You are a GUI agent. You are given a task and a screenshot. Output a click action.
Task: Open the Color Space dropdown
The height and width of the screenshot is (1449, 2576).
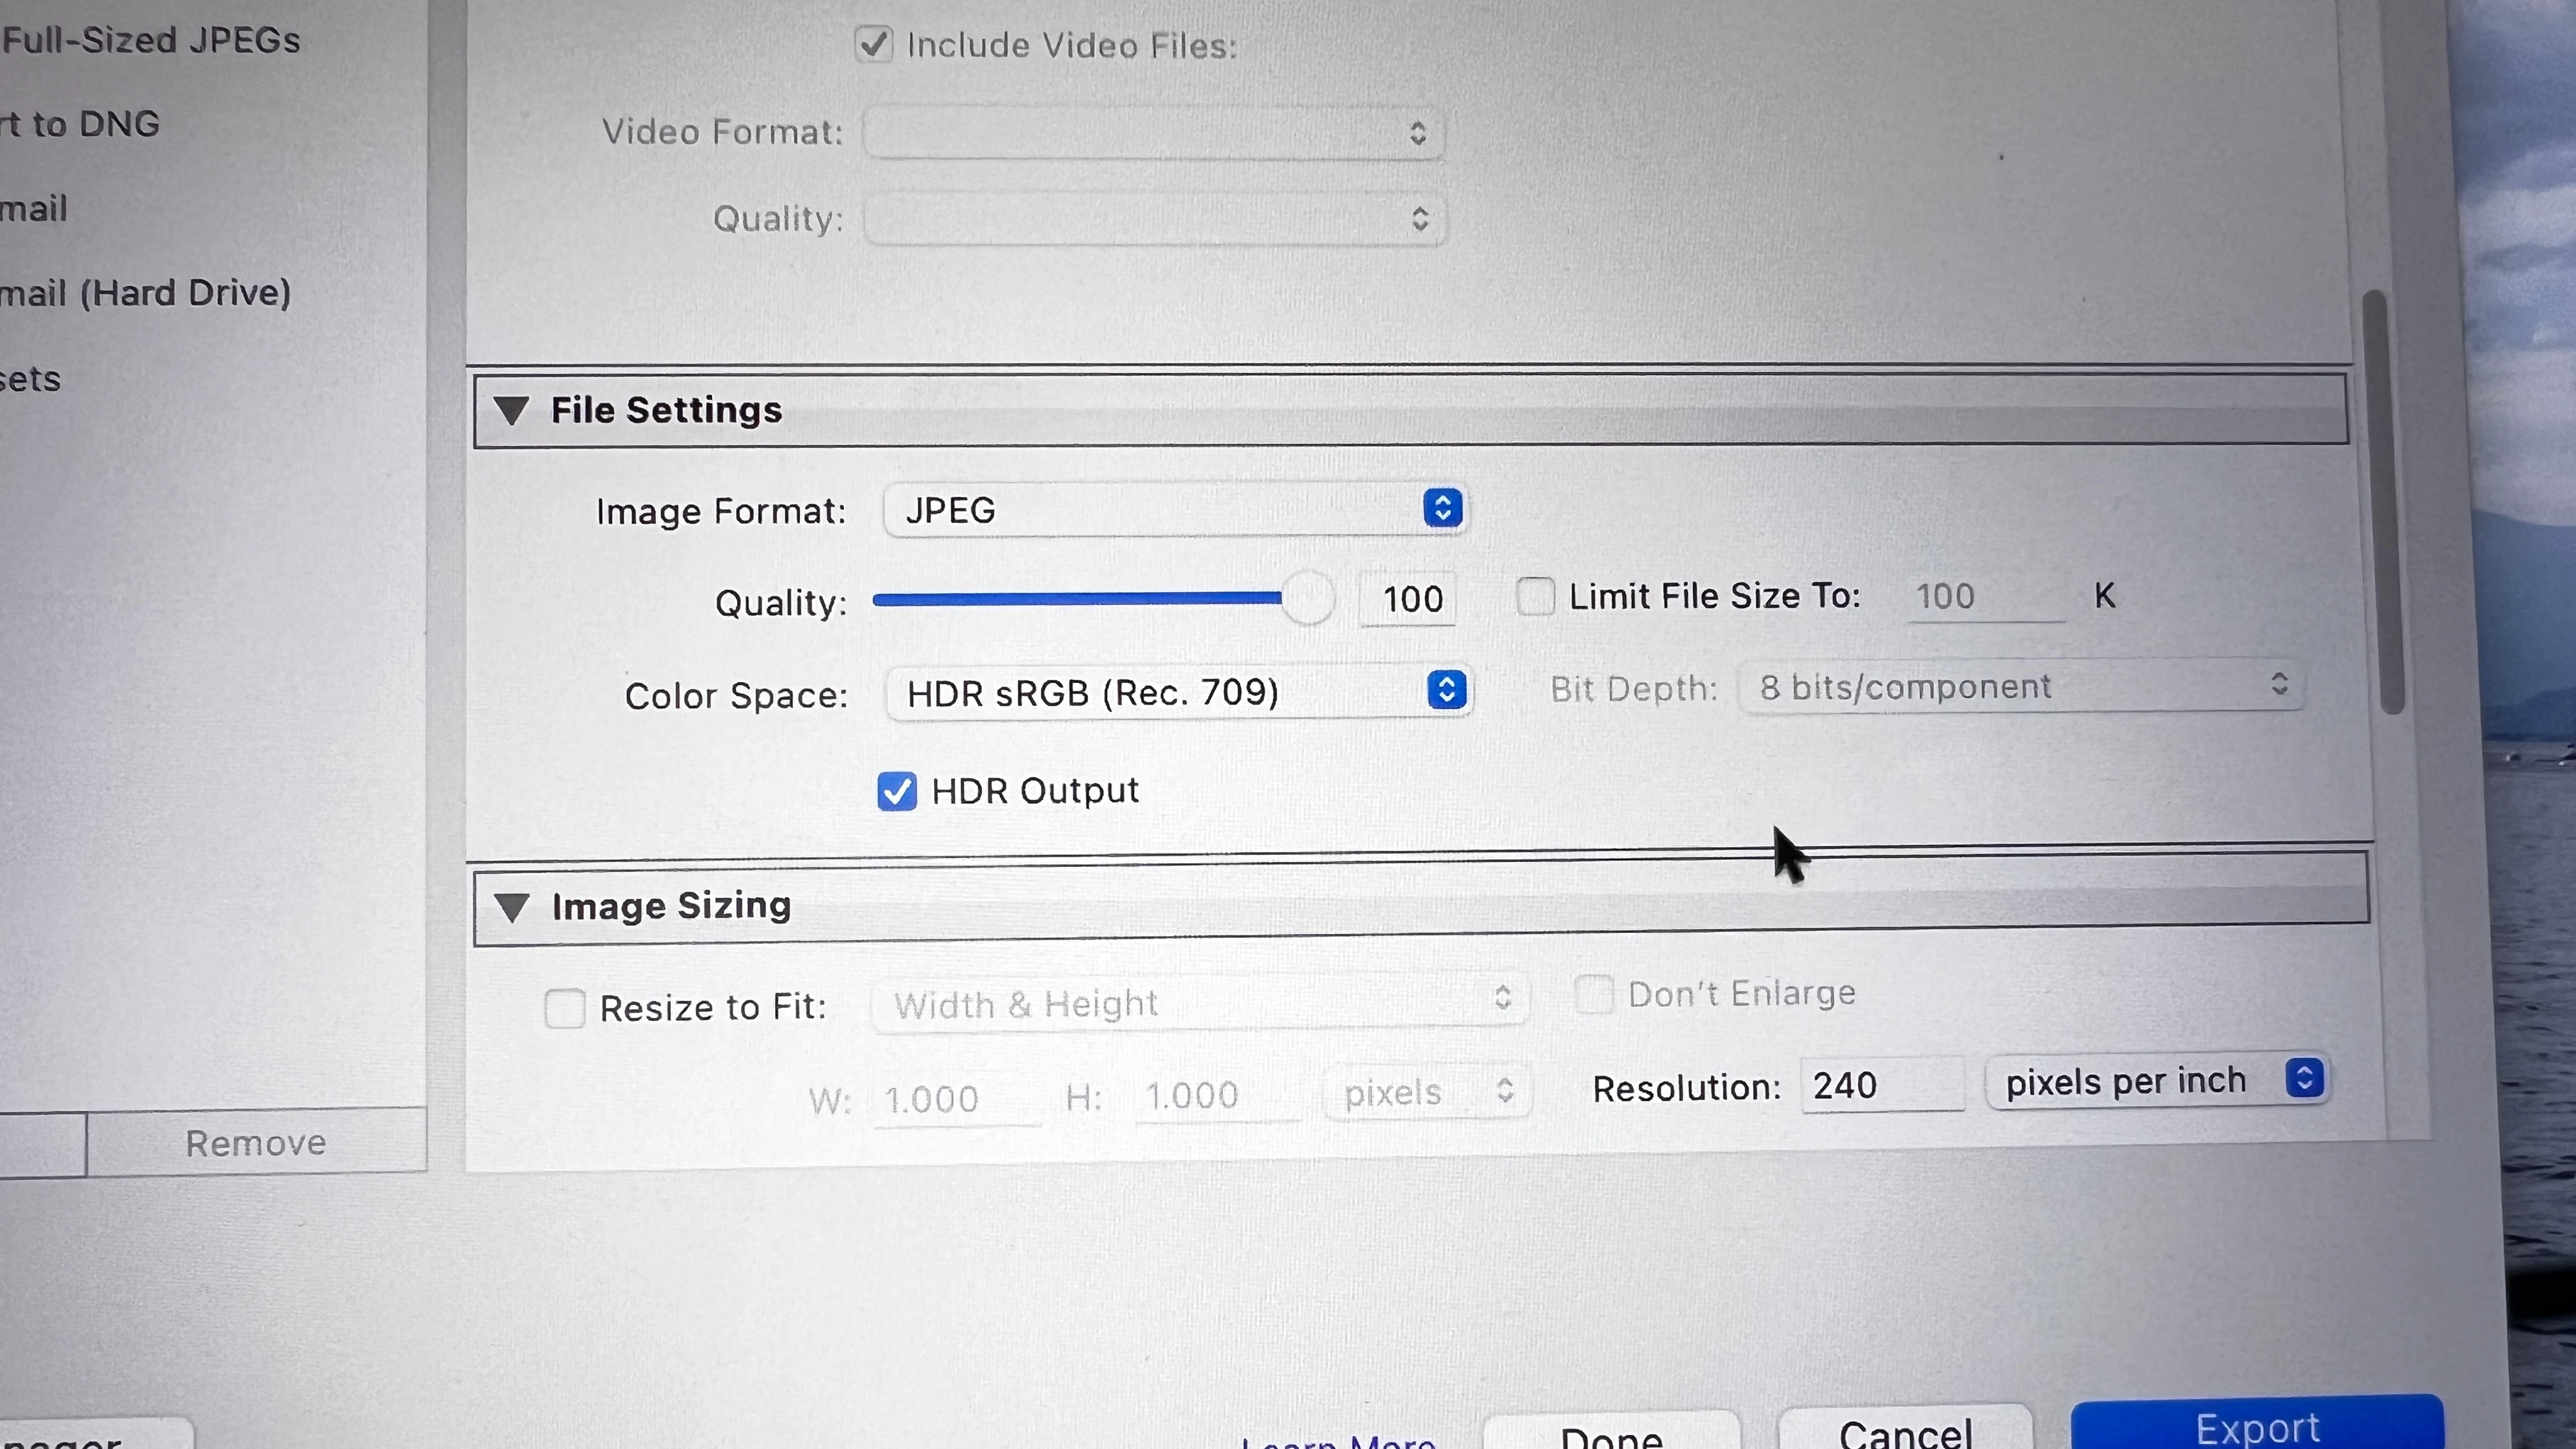pyautogui.click(x=1177, y=692)
